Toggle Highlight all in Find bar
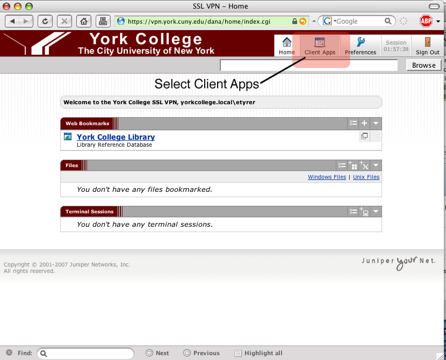Image resolution: width=446 pixels, height=360 pixels. pyautogui.click(x=258, y=353)
